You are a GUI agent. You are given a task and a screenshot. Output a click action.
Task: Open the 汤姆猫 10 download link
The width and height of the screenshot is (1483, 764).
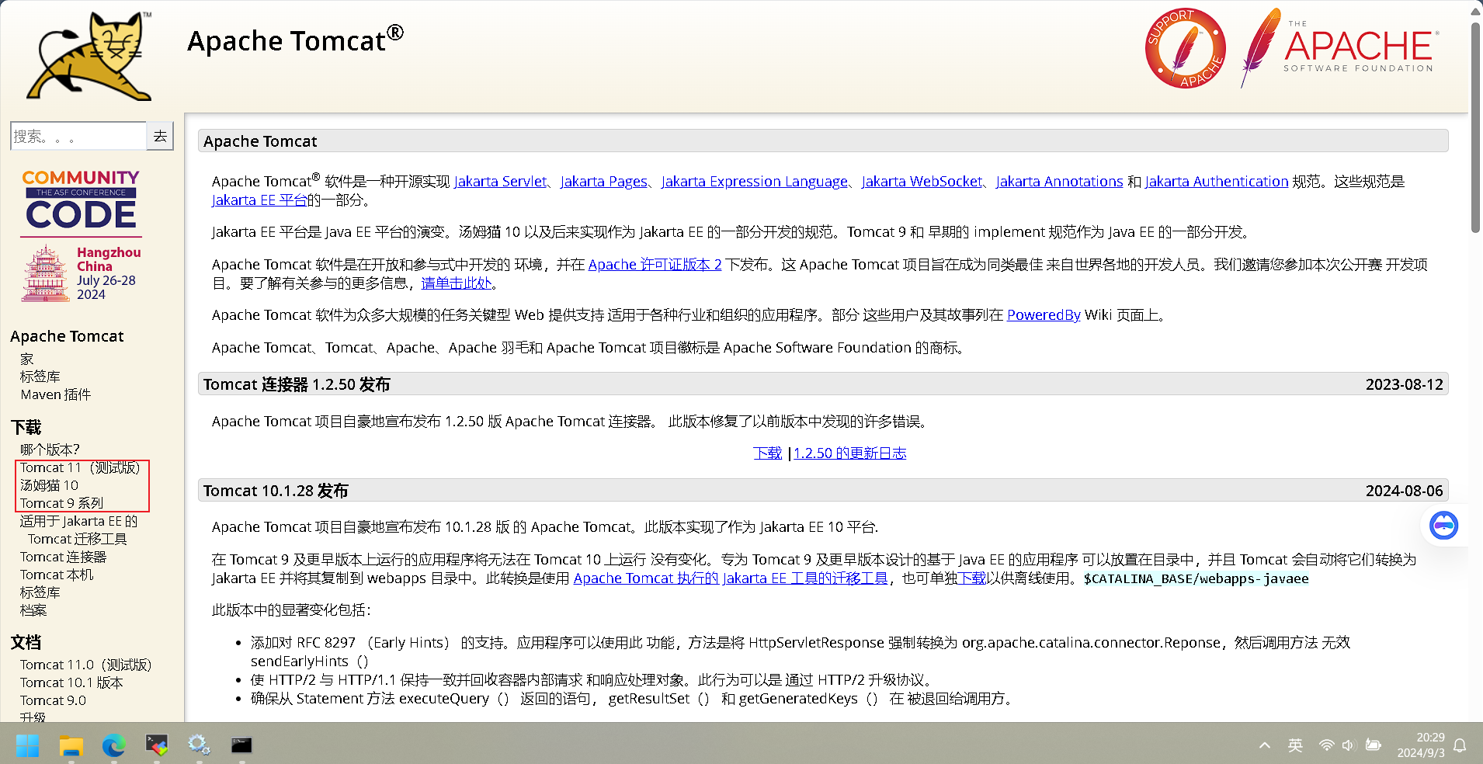click(49, 485)
